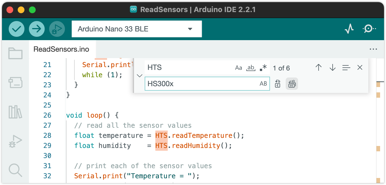Enable regular expression search

point(263,68)
